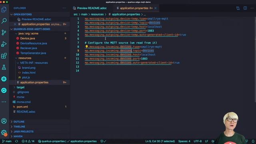The width and height of the screenshot is (256, 144).
Task: Click the shield checkmark status item
Action: 103,141
